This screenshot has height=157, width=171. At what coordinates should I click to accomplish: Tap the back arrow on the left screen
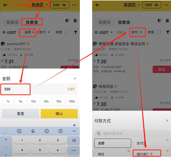pyautogui.click(x=5, y=5)
